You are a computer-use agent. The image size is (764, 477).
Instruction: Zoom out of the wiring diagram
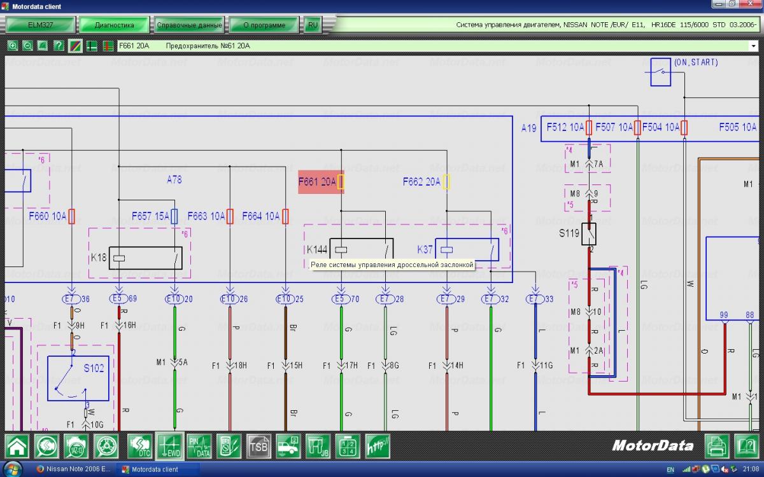(x=28, y=46)
